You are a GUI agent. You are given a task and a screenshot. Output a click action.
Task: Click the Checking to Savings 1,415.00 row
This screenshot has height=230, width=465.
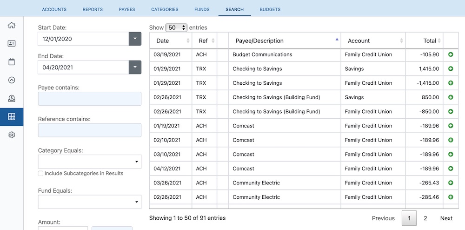click(304, 69)
